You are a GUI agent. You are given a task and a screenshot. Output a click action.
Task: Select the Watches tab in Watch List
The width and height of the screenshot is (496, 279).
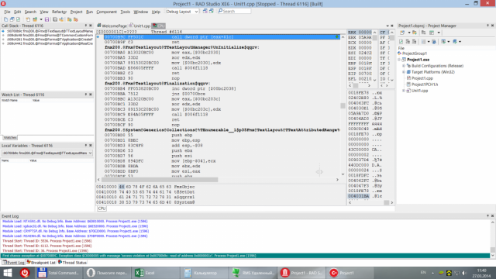coord(10,138)
